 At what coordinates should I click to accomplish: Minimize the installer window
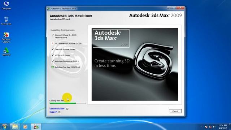coord(170,8)
